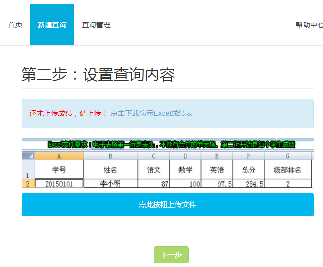Screen dimensions: 323x267
Task: Open 查询管理 from the navigation bar
Action: 96,25
